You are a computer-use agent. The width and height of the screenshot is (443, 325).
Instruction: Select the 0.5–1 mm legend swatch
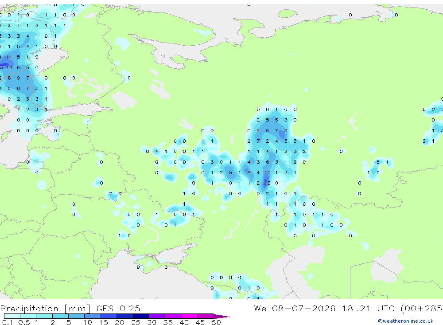coord(28,316)
